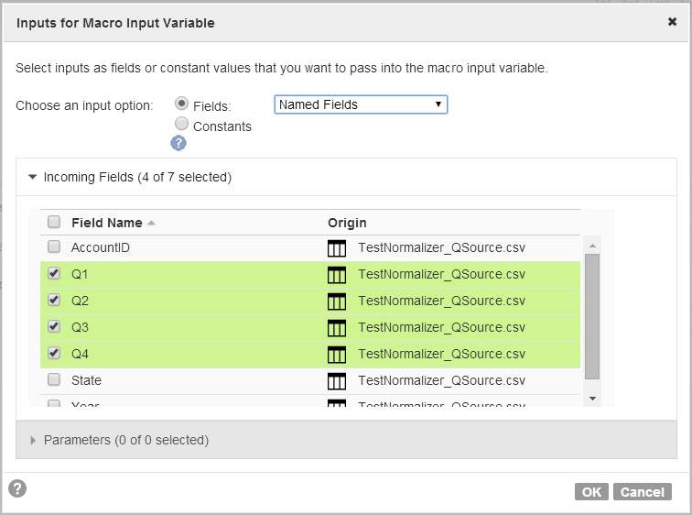Click TestNormalizer_QSource.csv in the AccountID row
The height and width of the screenshot is (515, 692).
(442, 247)
